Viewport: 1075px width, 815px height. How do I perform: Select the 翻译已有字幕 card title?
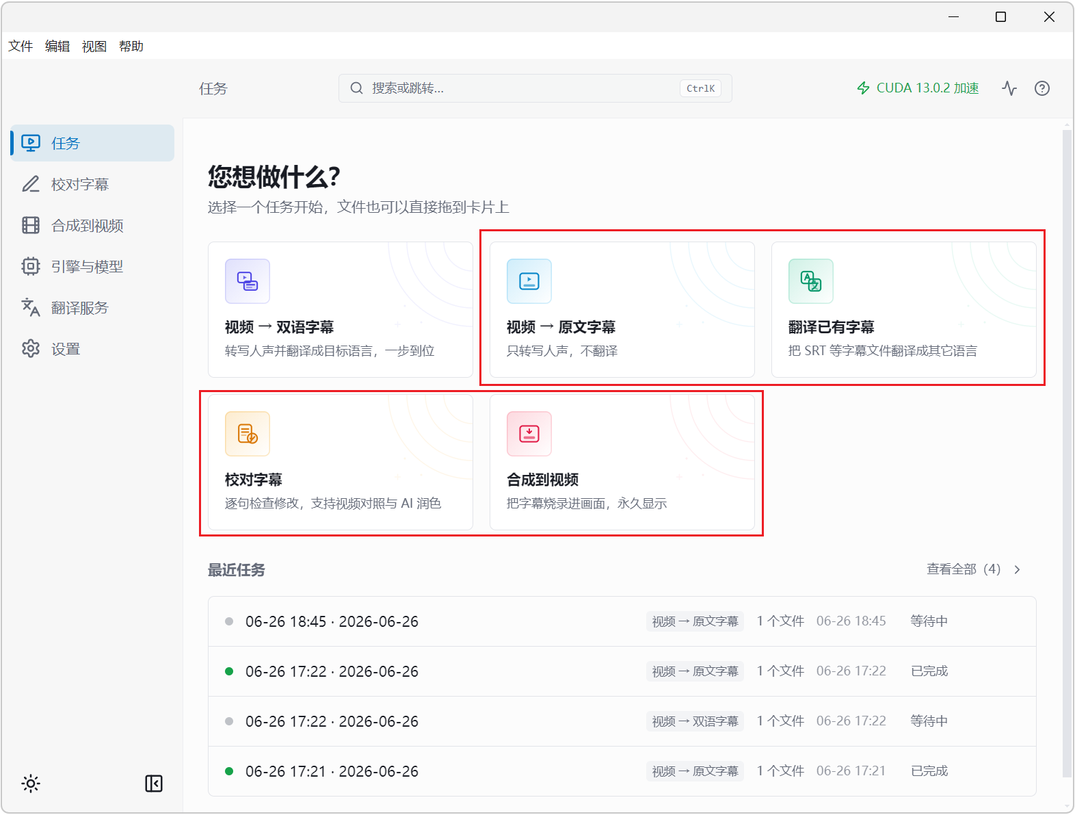(x=832, y=327)
